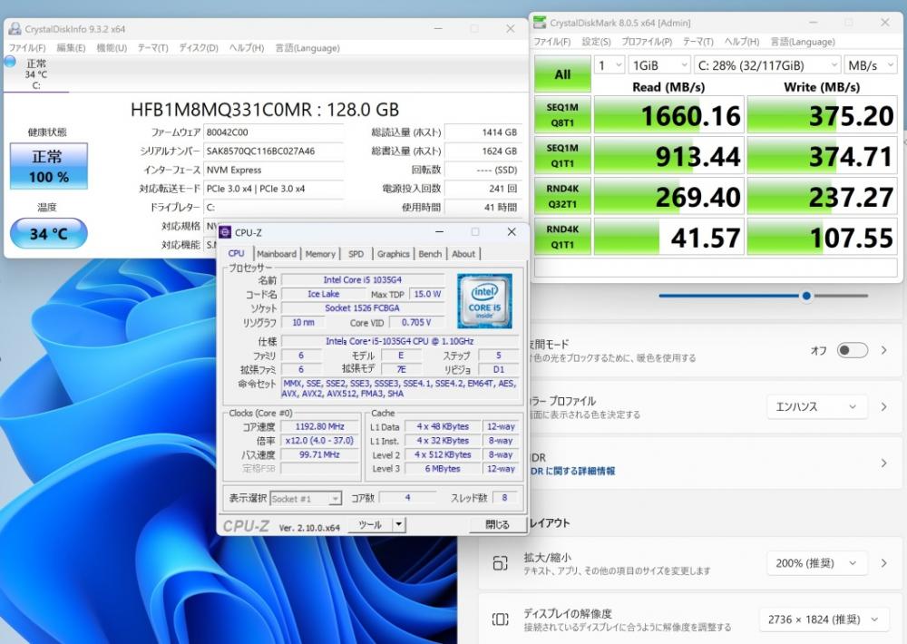Run the RND4K Q32T1 test button
The width and height of the screenshot is (907, 644).
562,196
